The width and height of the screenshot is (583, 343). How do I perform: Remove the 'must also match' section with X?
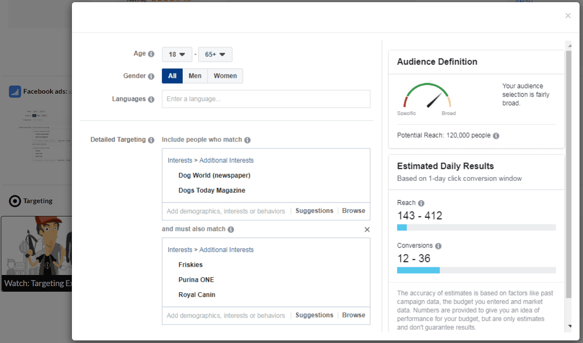(x=367, y=230)
